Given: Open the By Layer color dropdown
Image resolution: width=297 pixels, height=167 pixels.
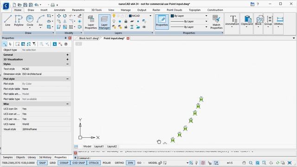Looking at the screenshot, I should 206,16.
